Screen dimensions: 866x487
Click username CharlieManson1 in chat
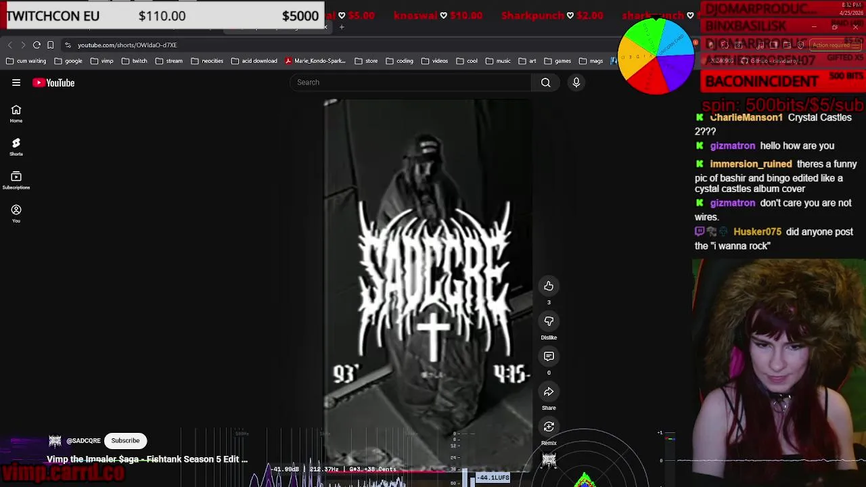pos(746,118)
